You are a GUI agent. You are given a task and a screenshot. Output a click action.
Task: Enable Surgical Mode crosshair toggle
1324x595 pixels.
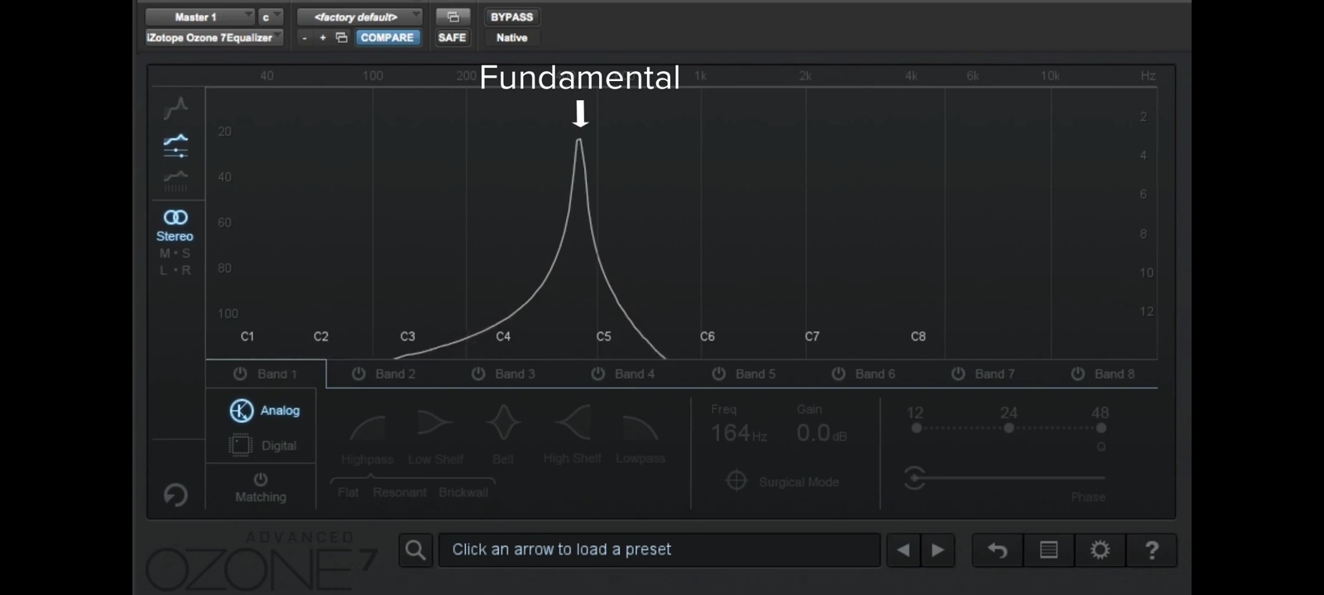coord(736,481)
